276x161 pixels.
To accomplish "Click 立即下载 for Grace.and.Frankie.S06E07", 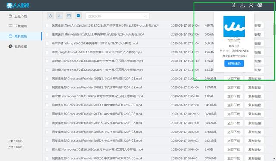I will 233,141.
